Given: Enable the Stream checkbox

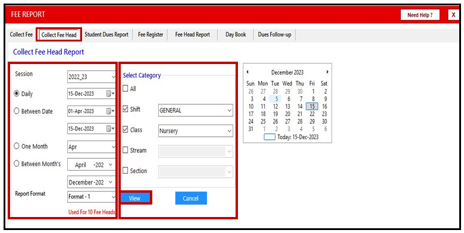Looking at the screenshot, I should pos(126,150).
